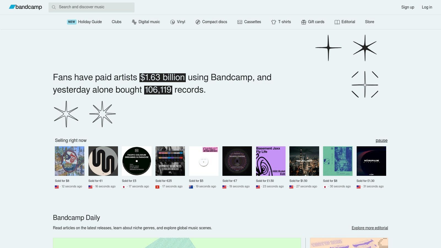Open the Clubs section
This screenshot has height=248, width=441.
pyautogui.click(x=116, y=22)
